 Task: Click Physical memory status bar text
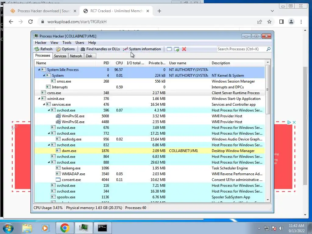(94, 208)
